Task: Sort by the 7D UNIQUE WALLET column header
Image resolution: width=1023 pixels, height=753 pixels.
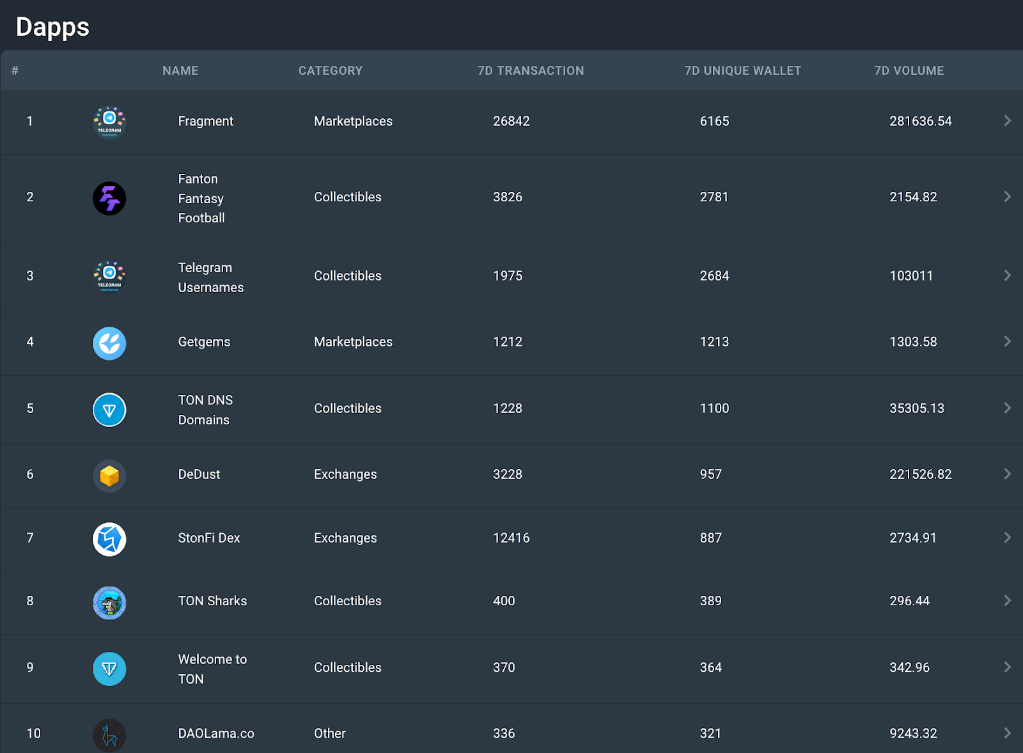Action: pyautogui.click(x=743, y=70)
